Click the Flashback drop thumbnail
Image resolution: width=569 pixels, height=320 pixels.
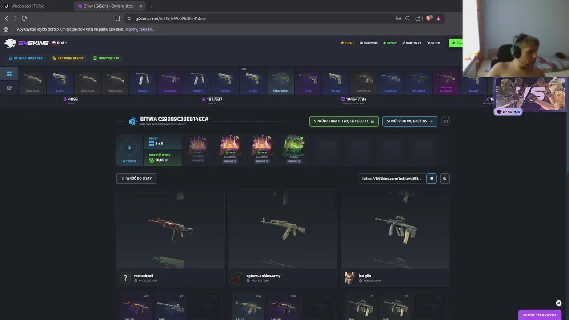coord(170,82)
